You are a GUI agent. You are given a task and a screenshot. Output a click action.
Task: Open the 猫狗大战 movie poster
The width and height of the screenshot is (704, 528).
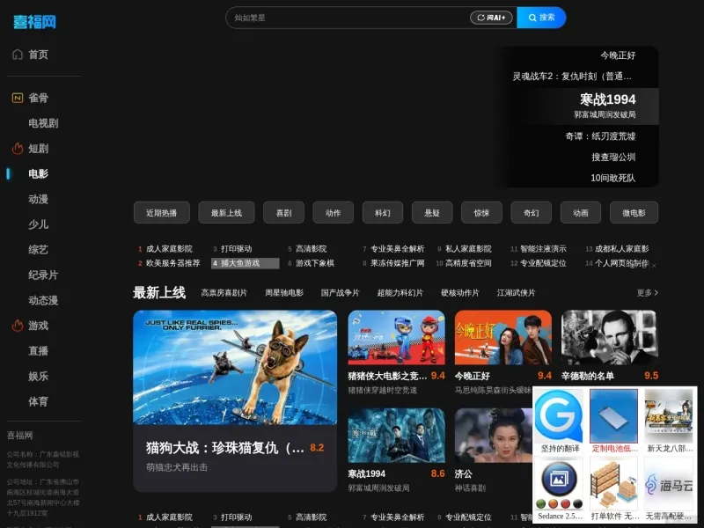[235, 367]
